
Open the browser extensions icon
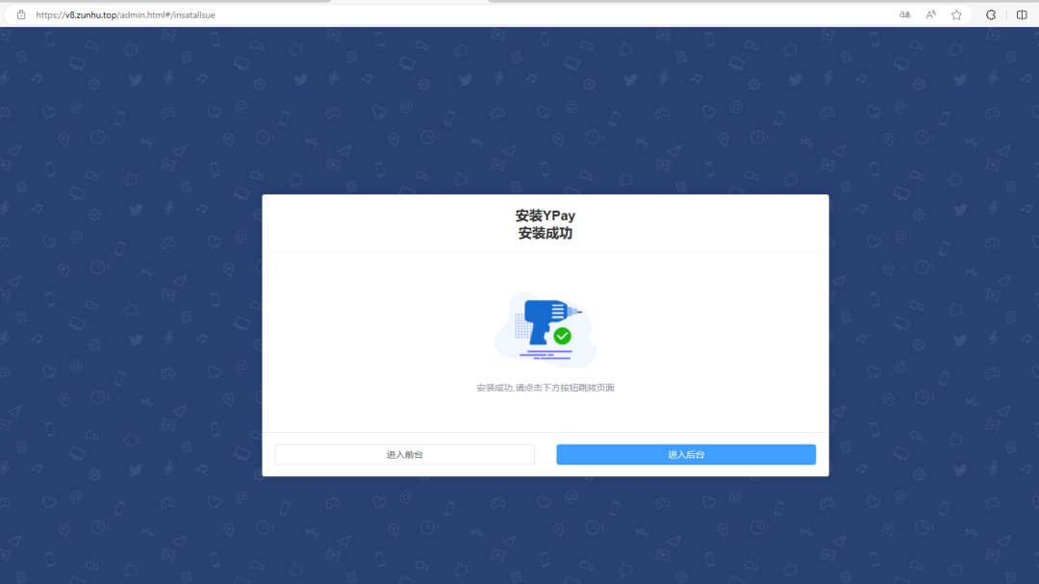(991, 14)
